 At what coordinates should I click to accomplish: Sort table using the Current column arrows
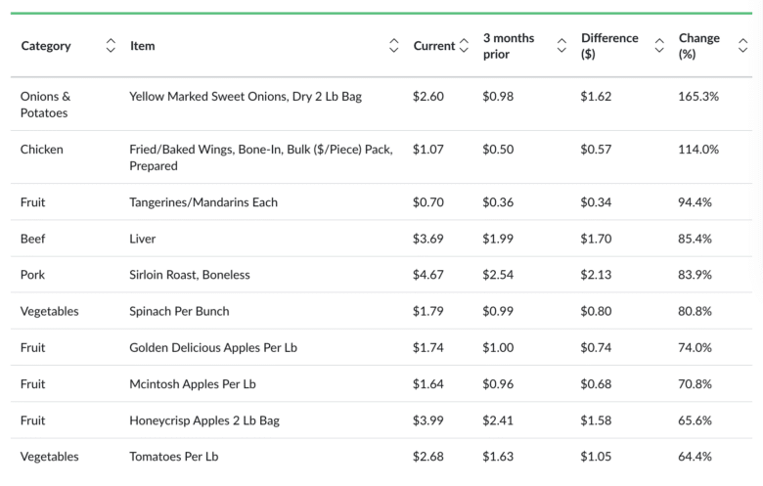click(464, 46)
